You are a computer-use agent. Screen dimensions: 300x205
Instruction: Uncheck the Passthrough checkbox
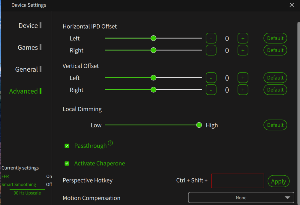(x=67, y=146)
